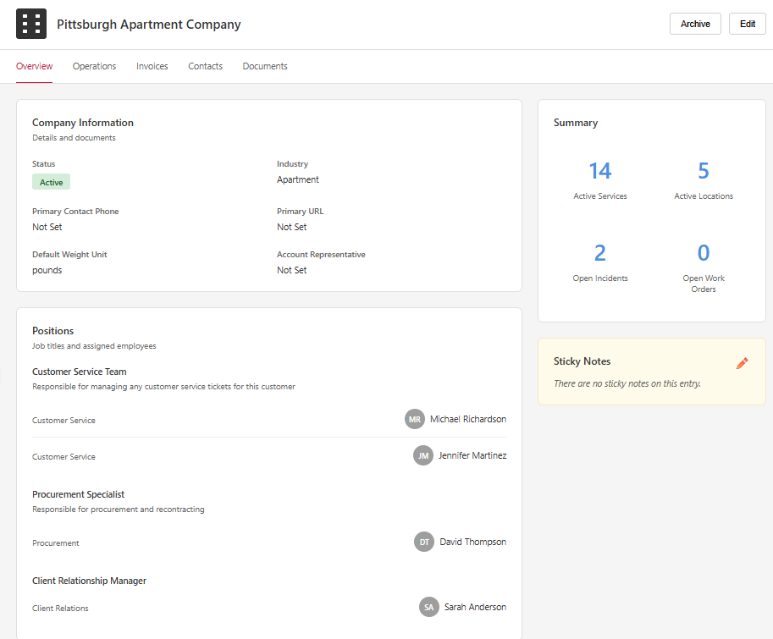Click the Positions heading
Screen dimensions: 773x639
click(52, 331)
